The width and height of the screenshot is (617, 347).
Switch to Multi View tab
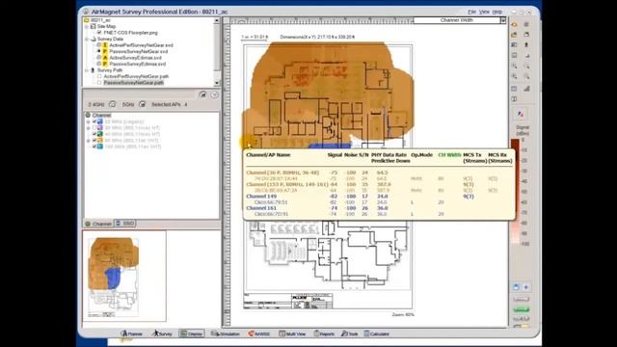(x=292, y=334)
